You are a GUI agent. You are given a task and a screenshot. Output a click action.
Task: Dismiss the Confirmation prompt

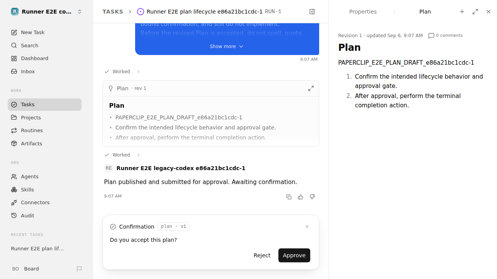tap(307, 227)
